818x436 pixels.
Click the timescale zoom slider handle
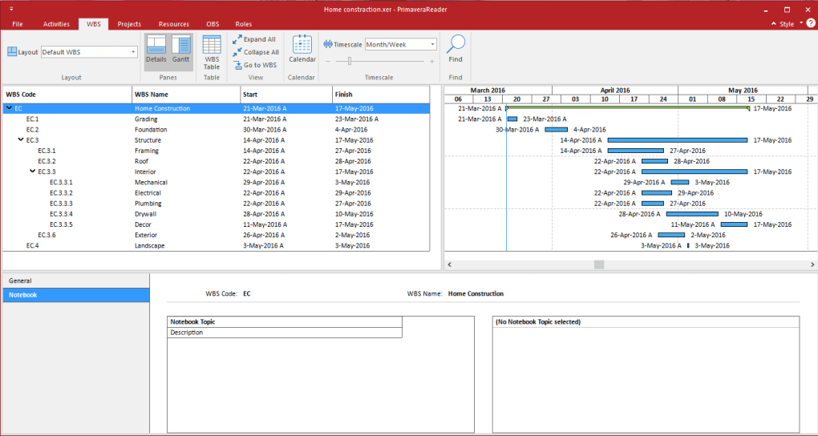tap(349, 61)
